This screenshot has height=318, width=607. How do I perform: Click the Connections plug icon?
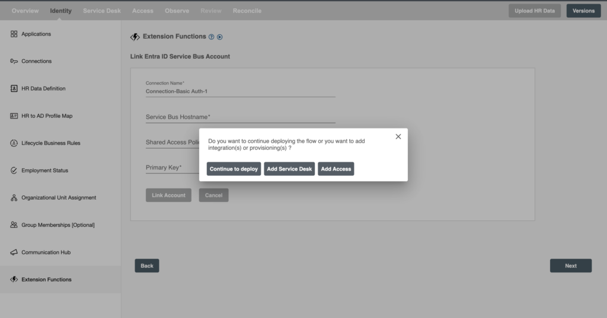pos(14,61)
